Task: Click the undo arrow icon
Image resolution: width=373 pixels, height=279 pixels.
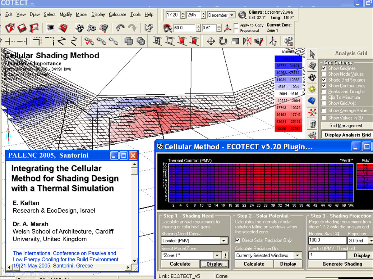Action: [x=120, y=28]
